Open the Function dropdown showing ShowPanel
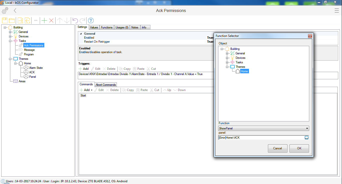The width and height of the screenshot is (342, 184). click(264, 128)
